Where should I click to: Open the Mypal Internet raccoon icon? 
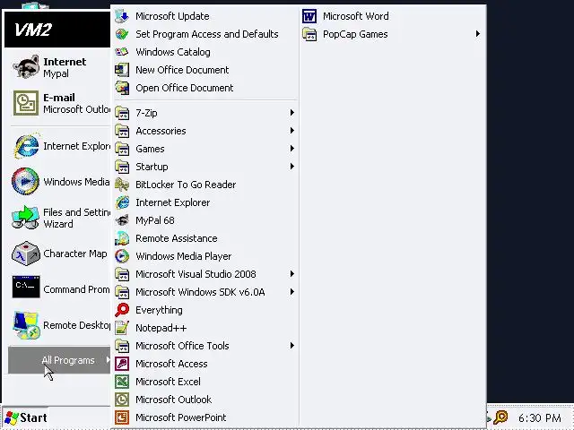[26, 67]
